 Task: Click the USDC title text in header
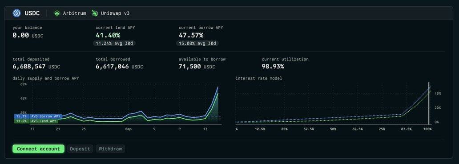click(x=32, y=13)
